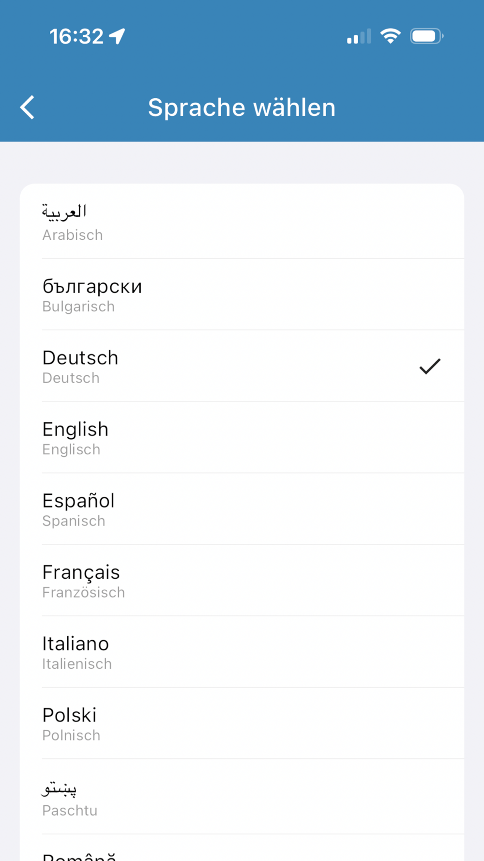Tap the Spanisch subtitle label
The height and width of the screenshot is (861, 484).
coord(74,521)
